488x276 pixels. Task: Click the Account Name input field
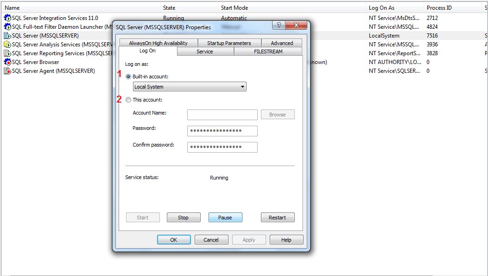tap(222, 115)
